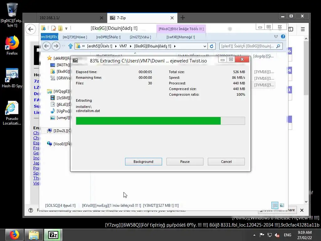Click ENG language indicator in tray
The width and height of the screenshot is (321, 241).
[287, 235]
